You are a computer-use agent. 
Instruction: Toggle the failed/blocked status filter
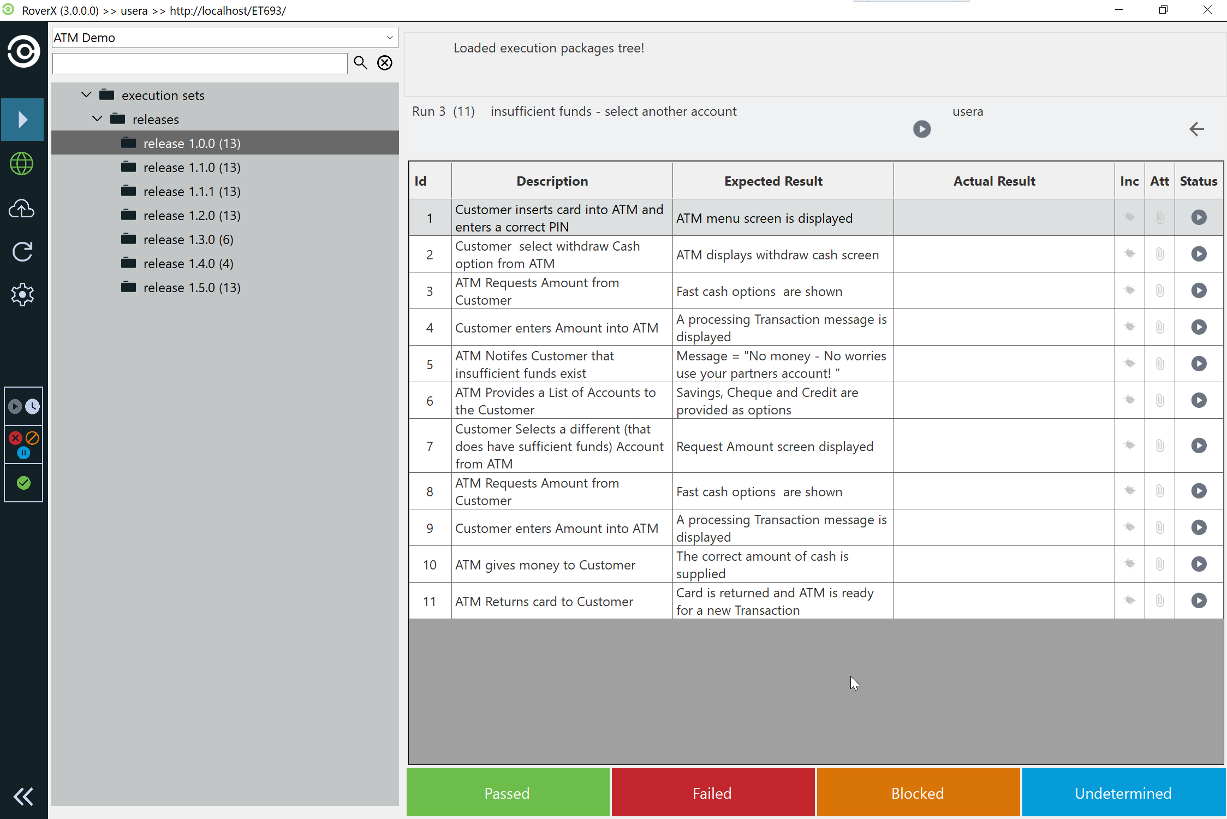(23, 444)
